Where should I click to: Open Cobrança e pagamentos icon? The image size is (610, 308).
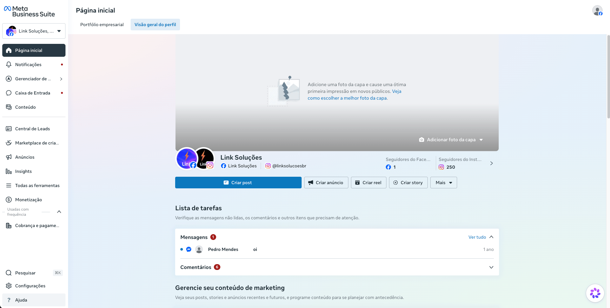pyautogui.click(x=9, y=225)
